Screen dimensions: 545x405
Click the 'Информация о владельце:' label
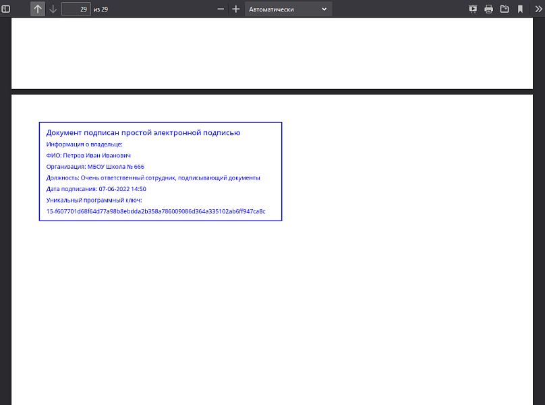click(x=84, y=144)
